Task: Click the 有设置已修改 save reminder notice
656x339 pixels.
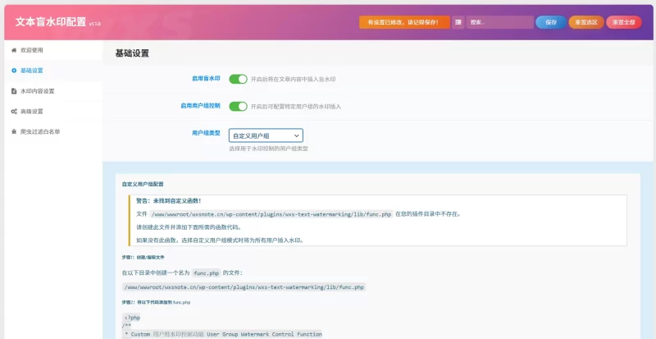Action: tap(404, 22)
